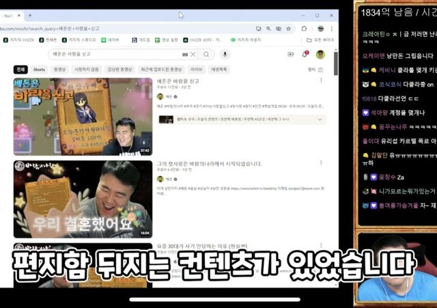Open the video titled 배돈은 바람을 싣고

[178, 81]
